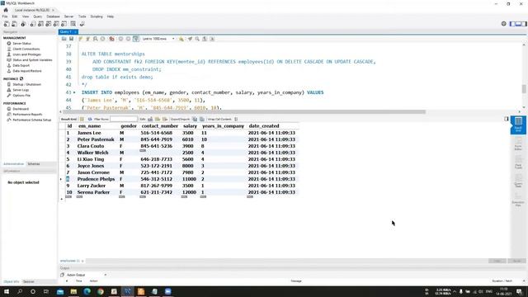Open the Windows Start menu
The height and width of the screenshot is (297, 528).
pyautogui.click(x=7, y=291)
